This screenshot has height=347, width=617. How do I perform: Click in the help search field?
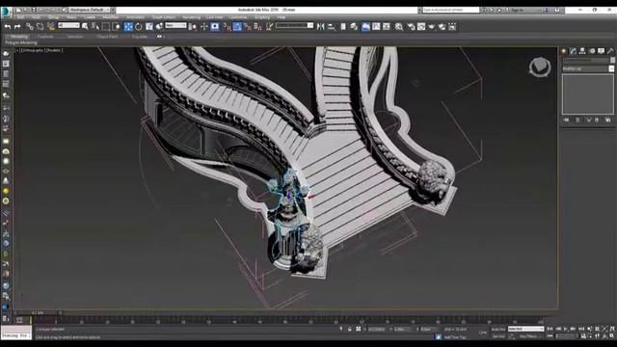[x=451, y=10]
